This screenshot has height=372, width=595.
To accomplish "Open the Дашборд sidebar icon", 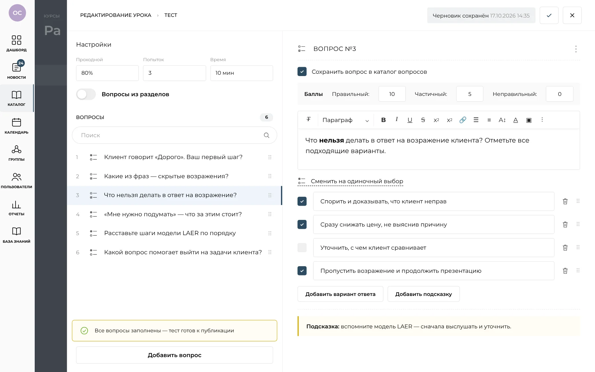I will click(17, 44).
